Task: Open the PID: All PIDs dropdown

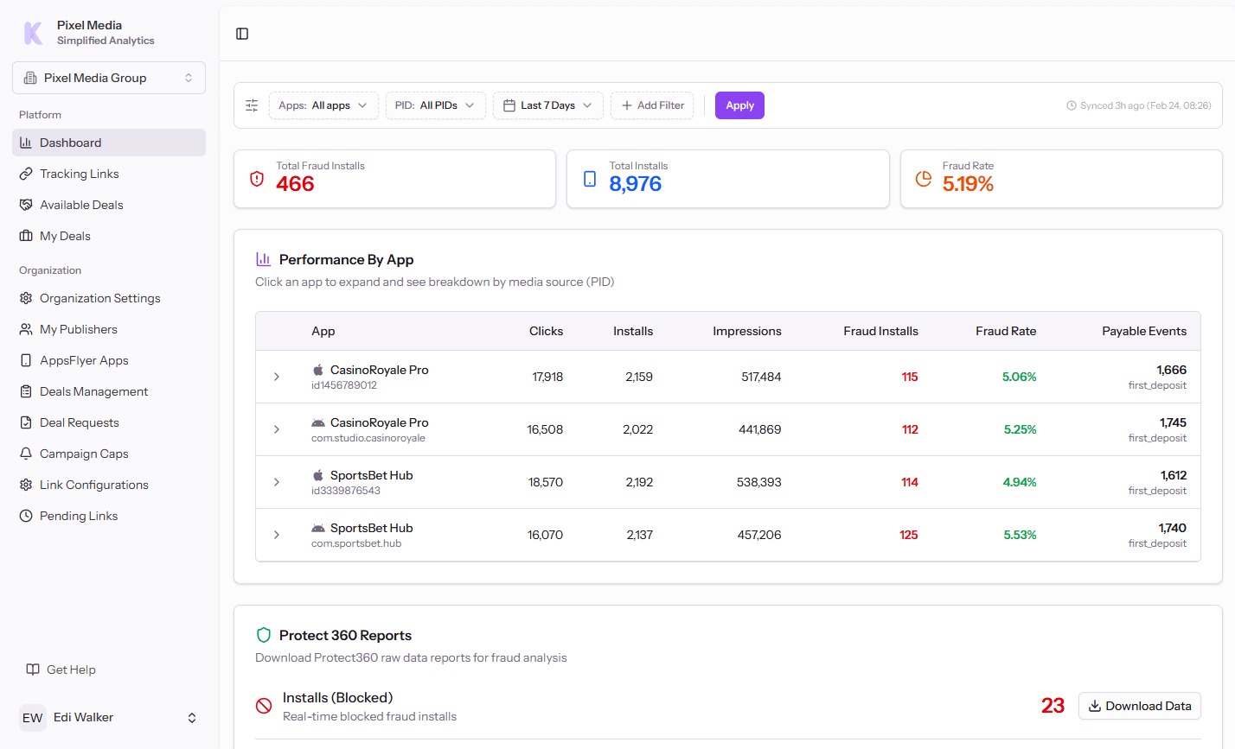Action: [435, 105]
